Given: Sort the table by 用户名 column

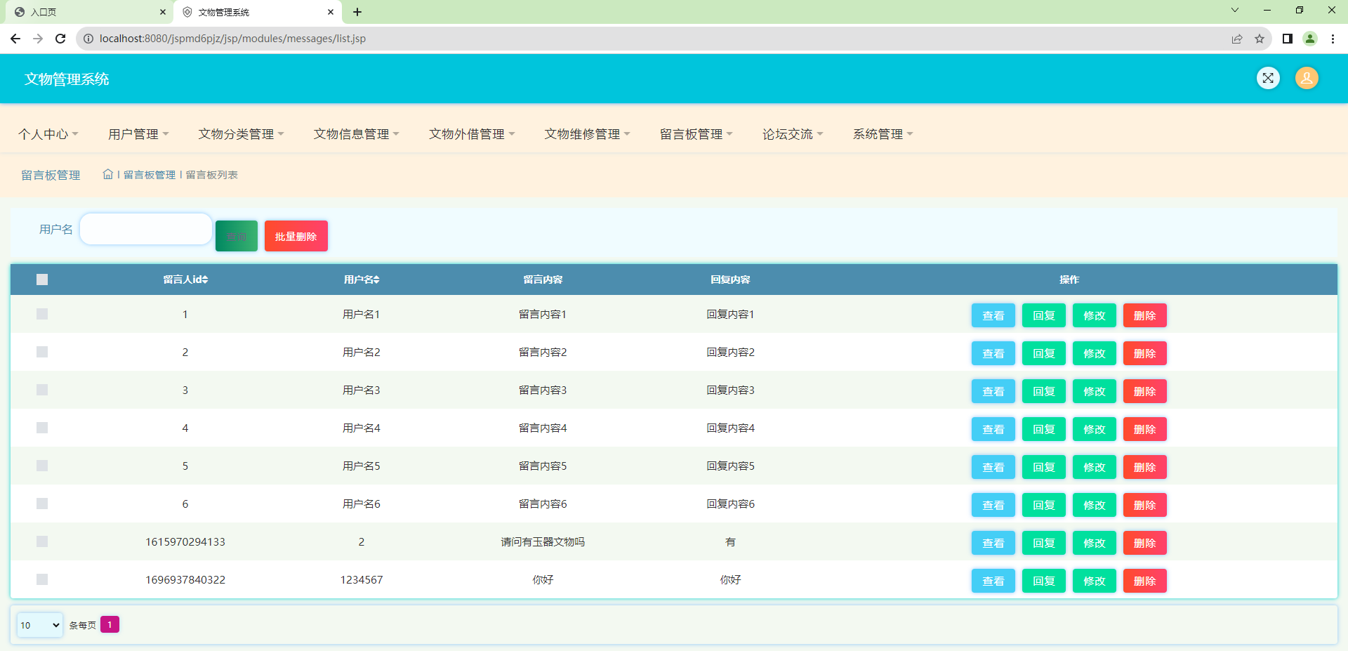Looking at the screenshot, I should pos(361,279).
